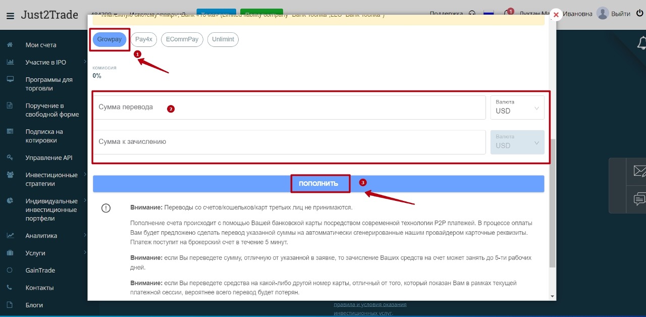This screenshot has height=317, width=646.
Task: Open Услуги sidebar item
Action: tap(35, 253)
